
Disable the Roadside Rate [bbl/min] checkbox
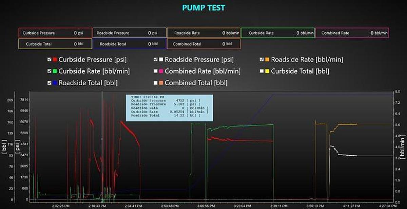[x=262, y=60]
